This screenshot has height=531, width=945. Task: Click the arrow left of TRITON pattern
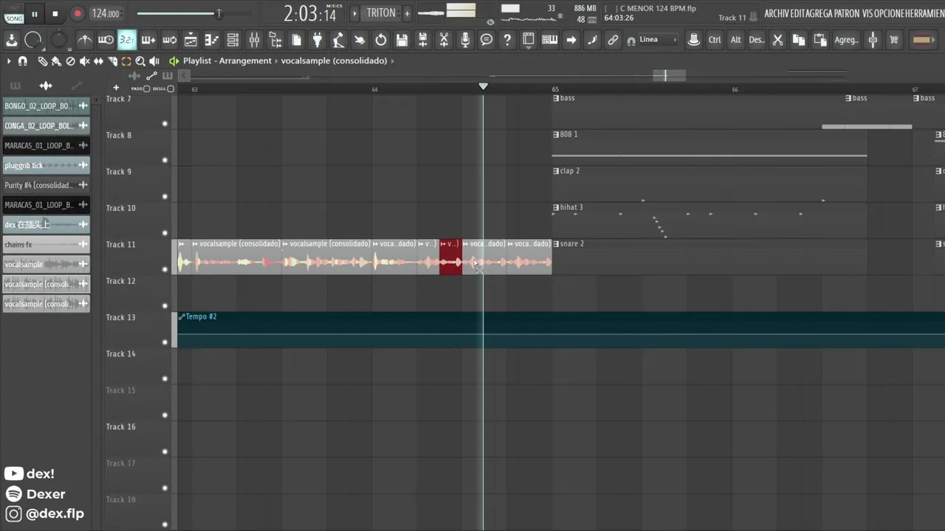(355, 13)
